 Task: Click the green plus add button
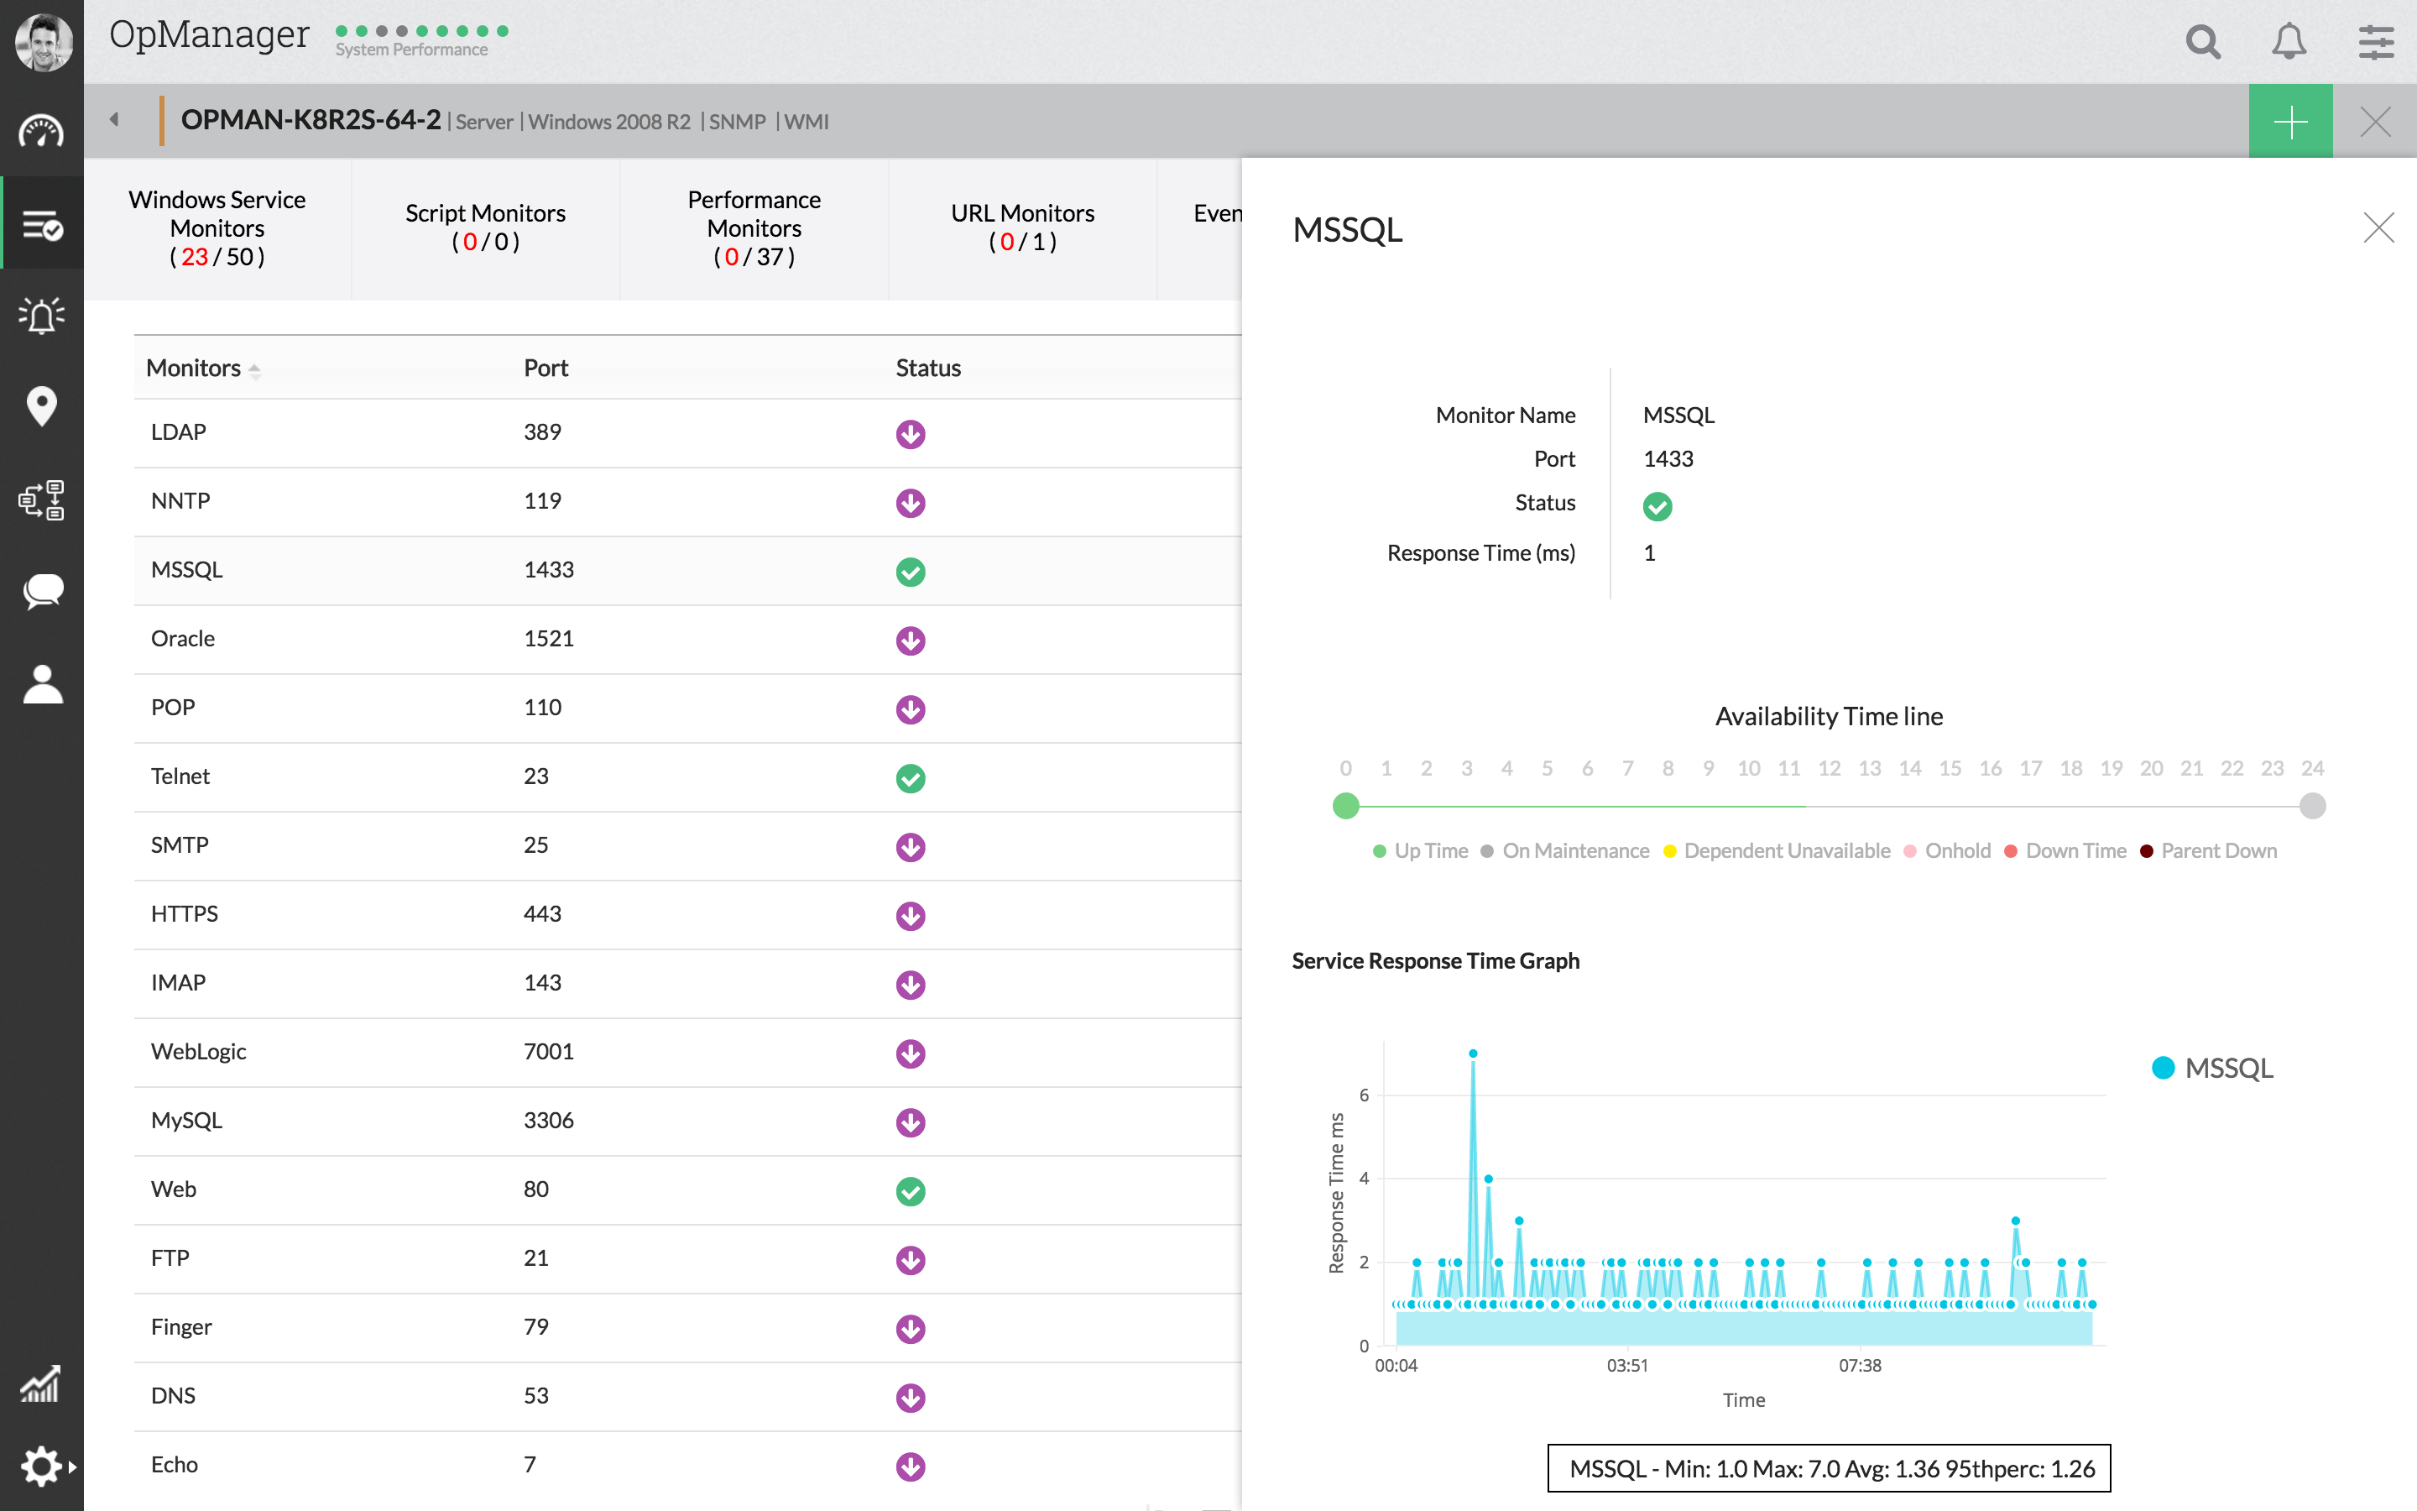click(x=2290, y=122)
